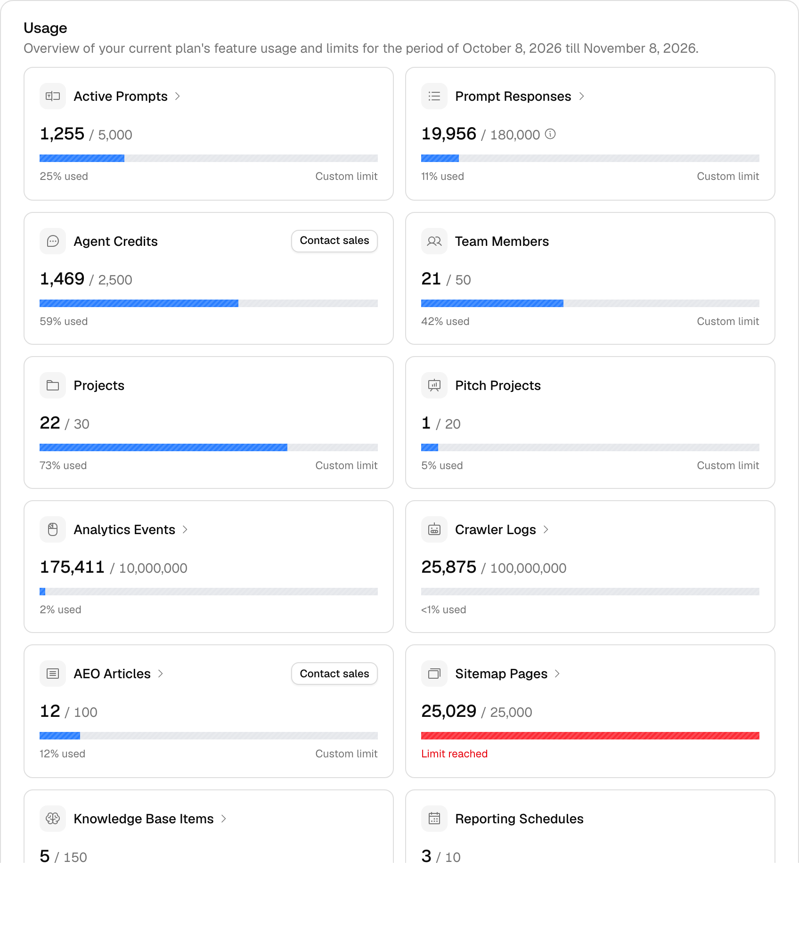
Task: Click the Knowledge Base Items brain icon
Action: click(x=53, y=819)
